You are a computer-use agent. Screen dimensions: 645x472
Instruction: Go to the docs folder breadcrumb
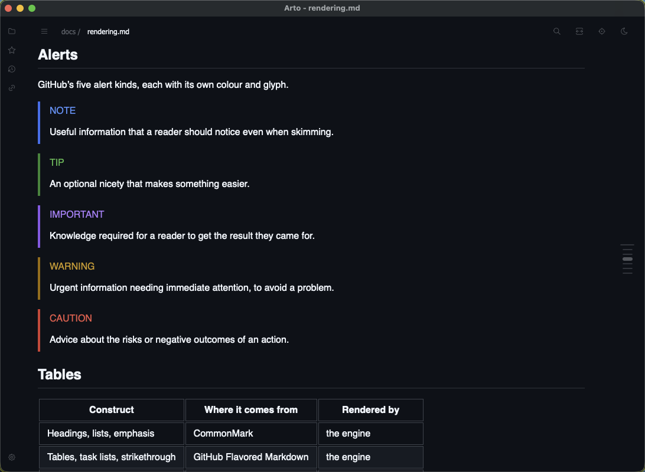click(x=69, y=32)
